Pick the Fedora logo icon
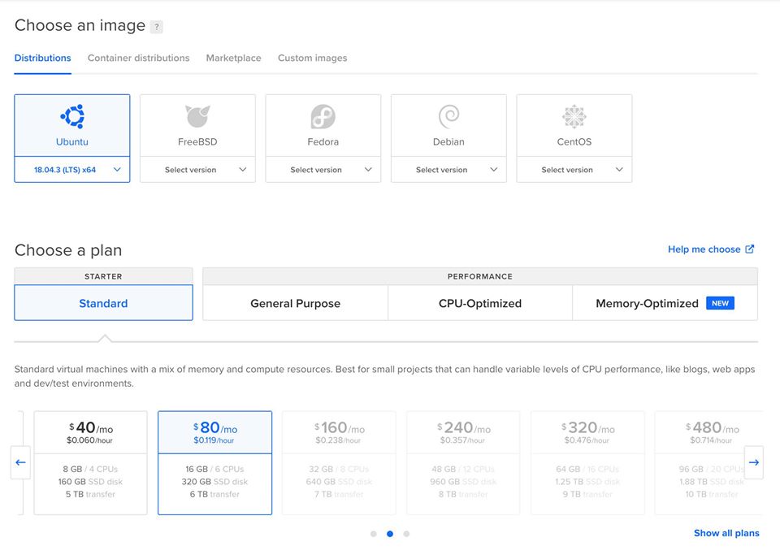Screen dimensions: 780x559 323,117
